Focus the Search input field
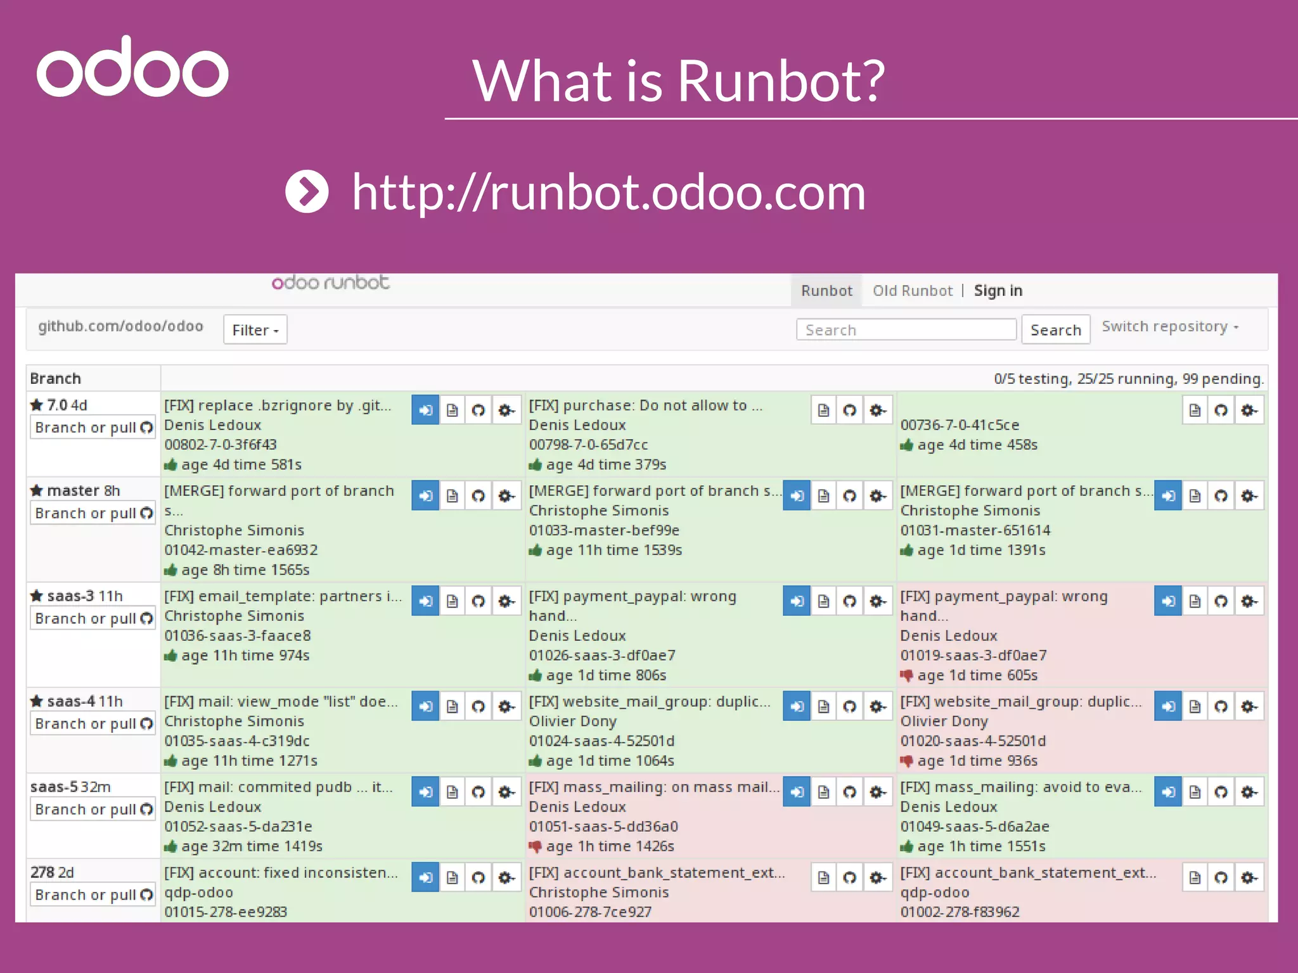The width and height of the screenshot is (1298, 973). click(x=906, y=329)
